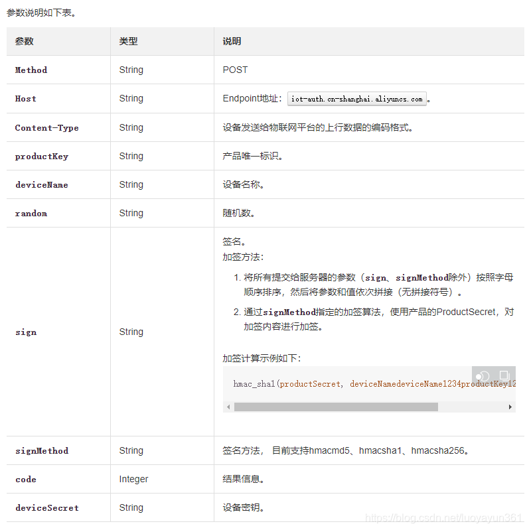Click the 随机数 description

coord(239,214)
